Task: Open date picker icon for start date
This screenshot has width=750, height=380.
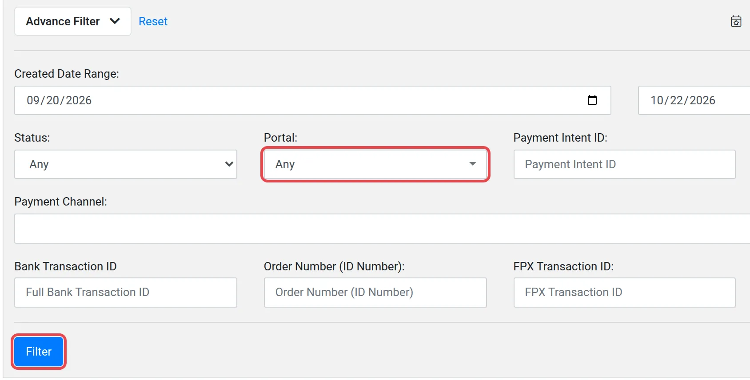Action: [x=592, y=100]
